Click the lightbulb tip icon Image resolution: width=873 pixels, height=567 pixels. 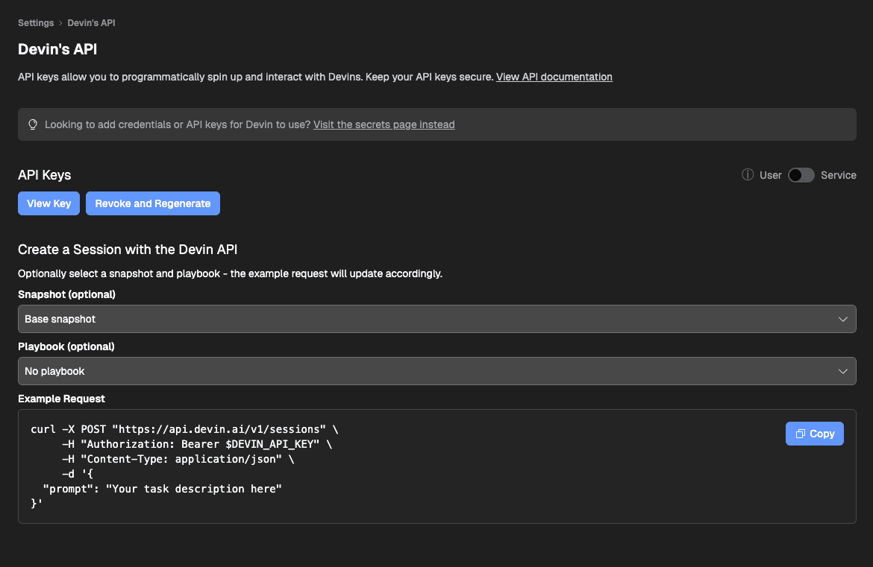33,124
